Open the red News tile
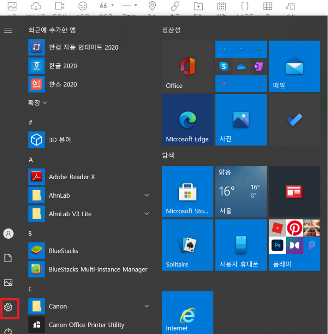The height and width of the screenshot is (334, 328). coord(294,191)
